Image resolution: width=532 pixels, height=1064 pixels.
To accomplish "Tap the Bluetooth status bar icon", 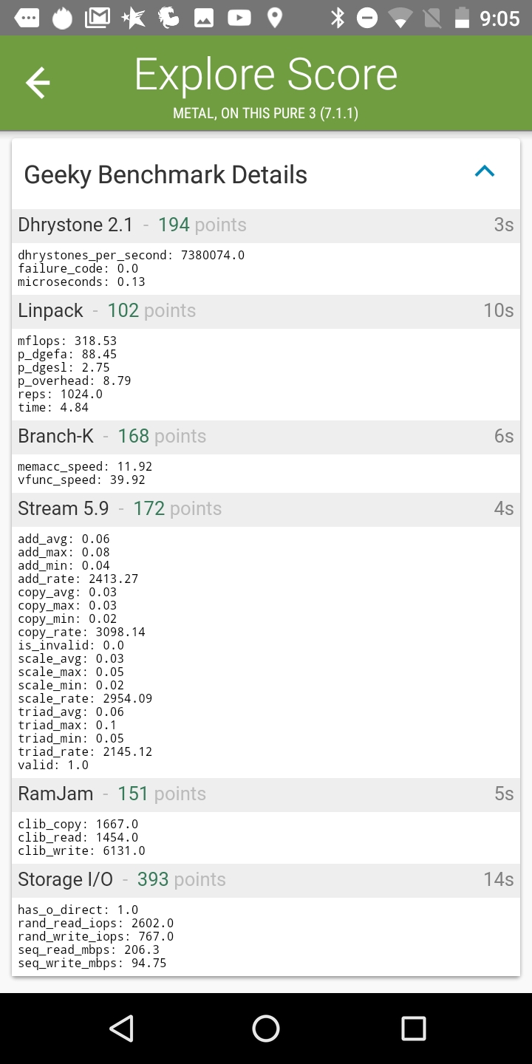I will [x=338, y=18].
